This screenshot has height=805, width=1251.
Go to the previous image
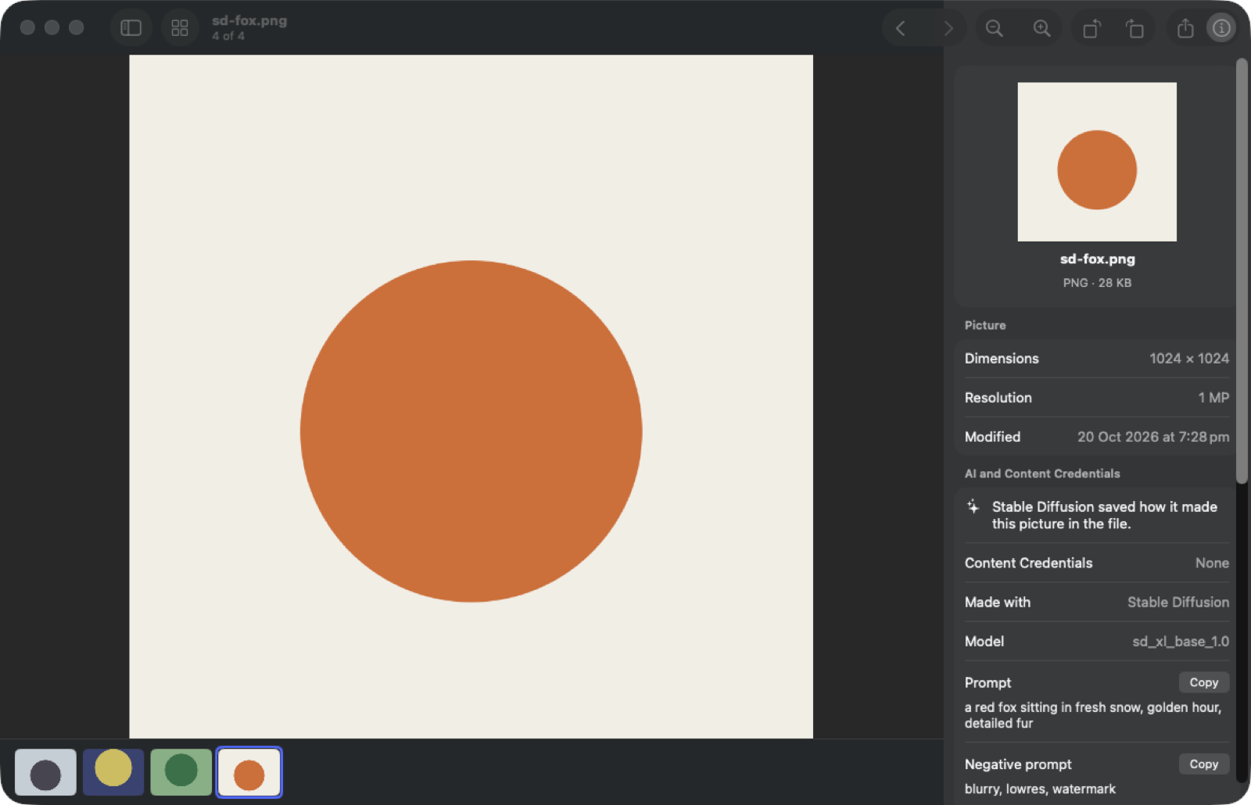coord(901,28)
